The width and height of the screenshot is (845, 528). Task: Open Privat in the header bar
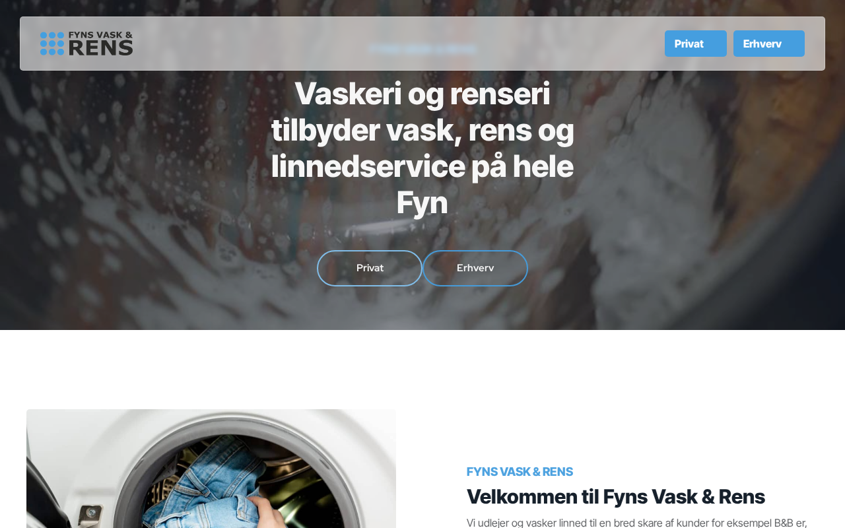(x=696, y=44)
